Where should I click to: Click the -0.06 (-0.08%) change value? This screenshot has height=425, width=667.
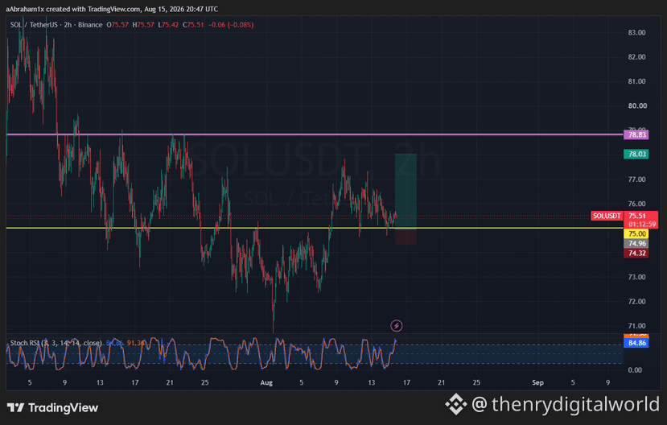231,25
